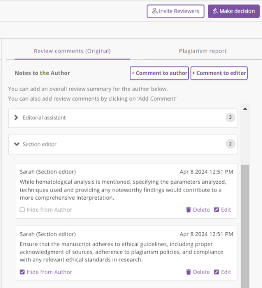Uncheck Hide from Author on ethical guidelines comment
Viewport: 262px width, 288px height.
22,272
